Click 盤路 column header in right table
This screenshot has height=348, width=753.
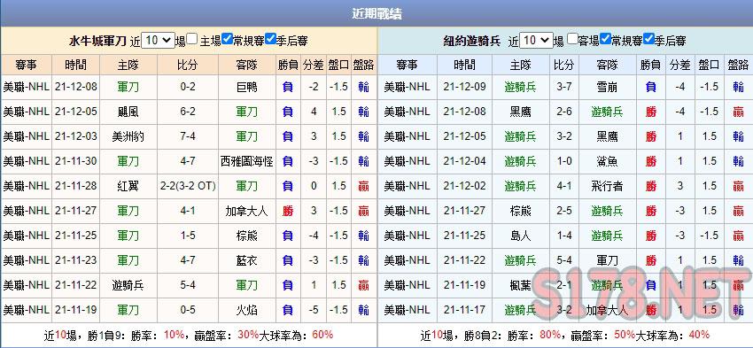coord(738,65)
